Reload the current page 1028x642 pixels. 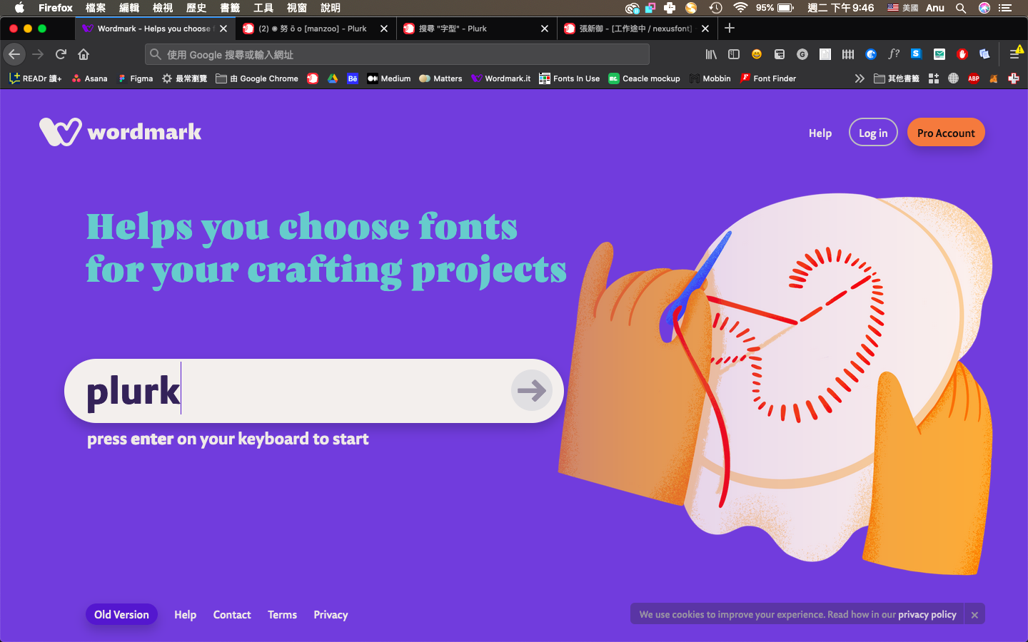(x=61, y=54)
